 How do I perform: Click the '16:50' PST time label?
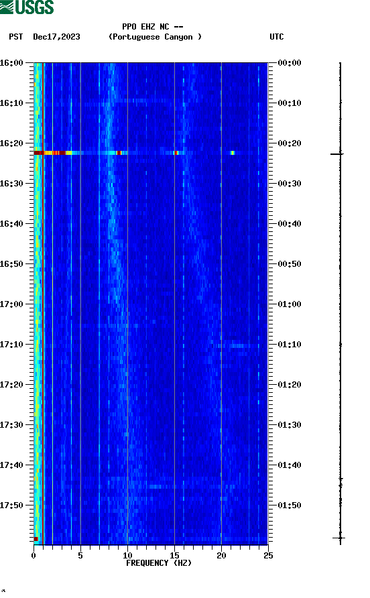[x=11, y=264]
